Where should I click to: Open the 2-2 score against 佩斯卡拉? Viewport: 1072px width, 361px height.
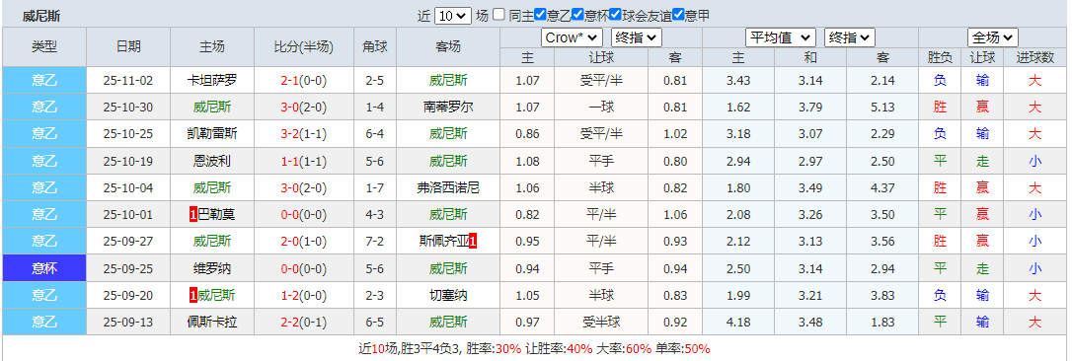291,322
